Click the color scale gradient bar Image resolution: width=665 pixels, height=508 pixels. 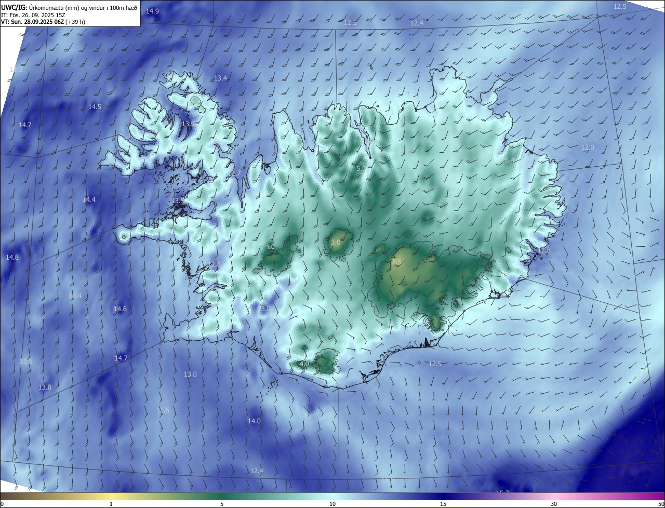click(x=332, y=496)
